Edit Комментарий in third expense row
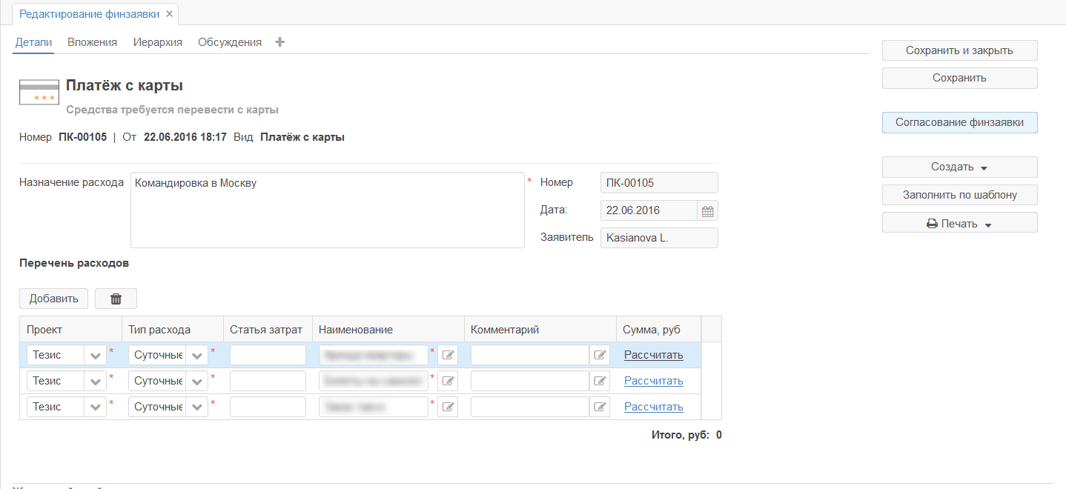Viewport: 1066px width, 489px height. [x=600, y=407]
